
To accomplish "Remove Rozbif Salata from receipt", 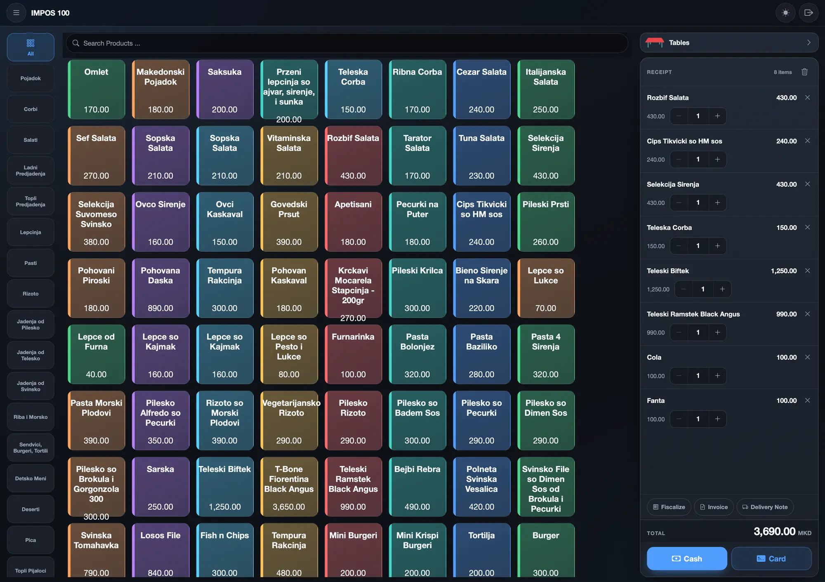I will coord(807,98).
